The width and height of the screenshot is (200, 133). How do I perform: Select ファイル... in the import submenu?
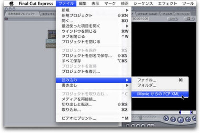tap(147, 80)
